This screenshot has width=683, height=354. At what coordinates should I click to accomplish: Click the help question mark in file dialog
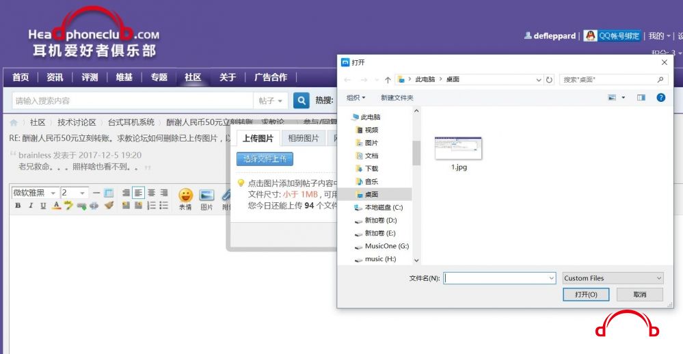tap(661, 98)
